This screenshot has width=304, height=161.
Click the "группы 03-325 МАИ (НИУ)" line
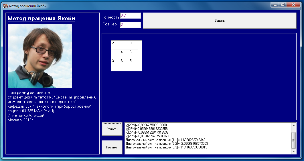tap(31, 111)
